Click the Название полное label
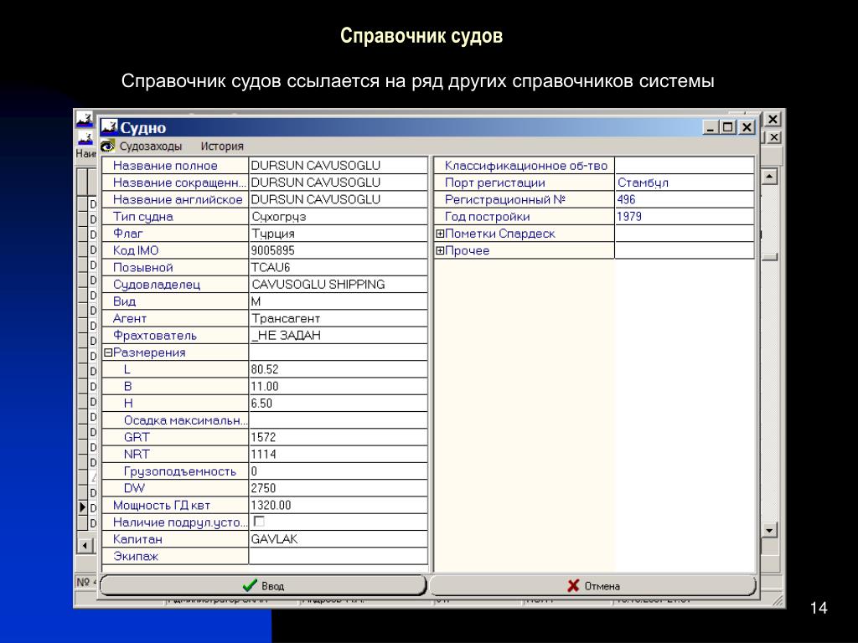This screenshot has width=858, height=643. (x=165, y=165)
